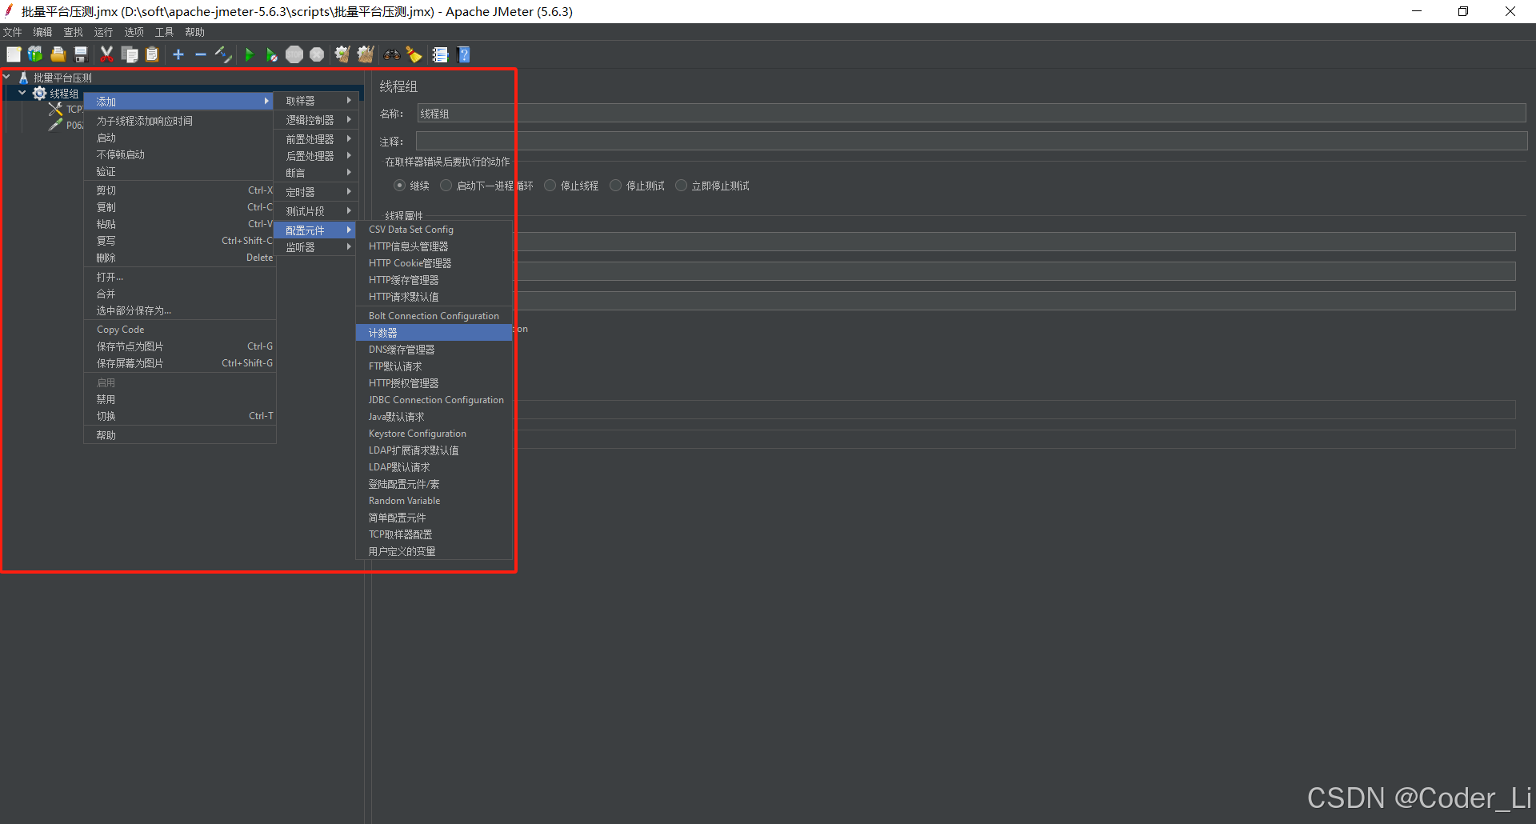Expand the 测试片段 submenu

[316, 211]
